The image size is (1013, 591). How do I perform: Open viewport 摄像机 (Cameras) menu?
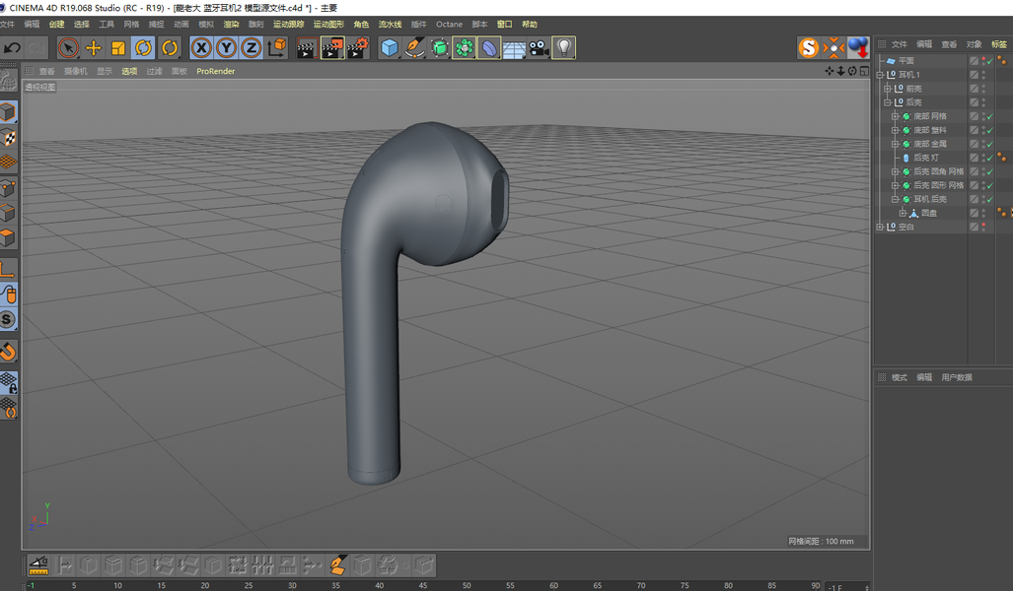[76, 71]
